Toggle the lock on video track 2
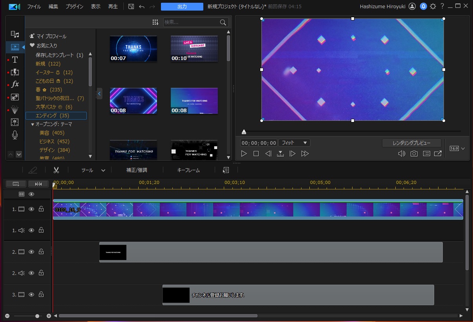Screen dimensions: 473x322 pyautogui.click(x=41, y=252)
